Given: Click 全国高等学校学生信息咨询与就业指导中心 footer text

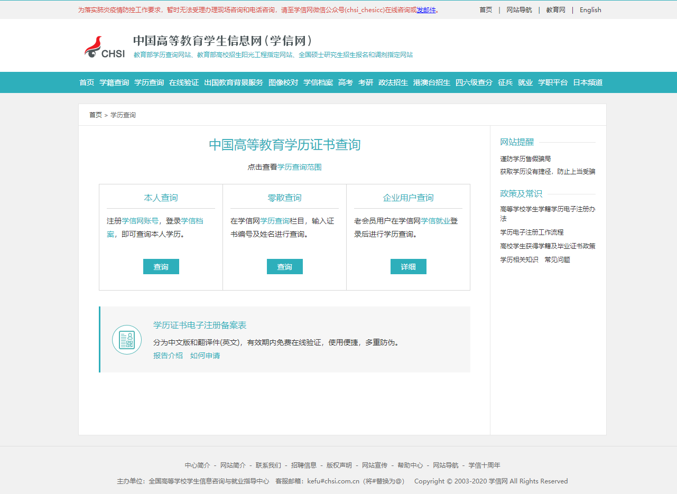Looking at the screenshot, I should click(209, 481).
